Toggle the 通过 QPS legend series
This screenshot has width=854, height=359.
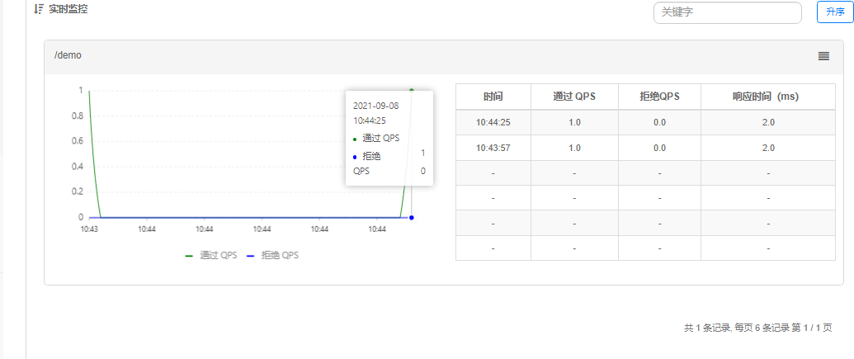tap(211, 255)
